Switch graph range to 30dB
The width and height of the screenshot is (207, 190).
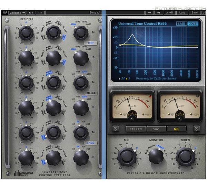click(x=193, y=23)
